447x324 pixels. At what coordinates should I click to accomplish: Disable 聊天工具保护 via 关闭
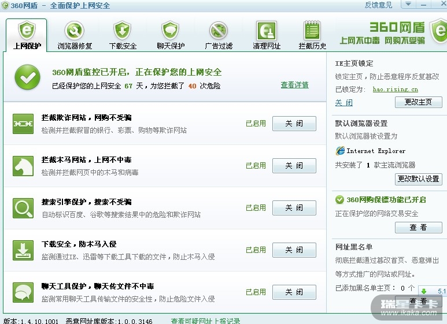294,292
